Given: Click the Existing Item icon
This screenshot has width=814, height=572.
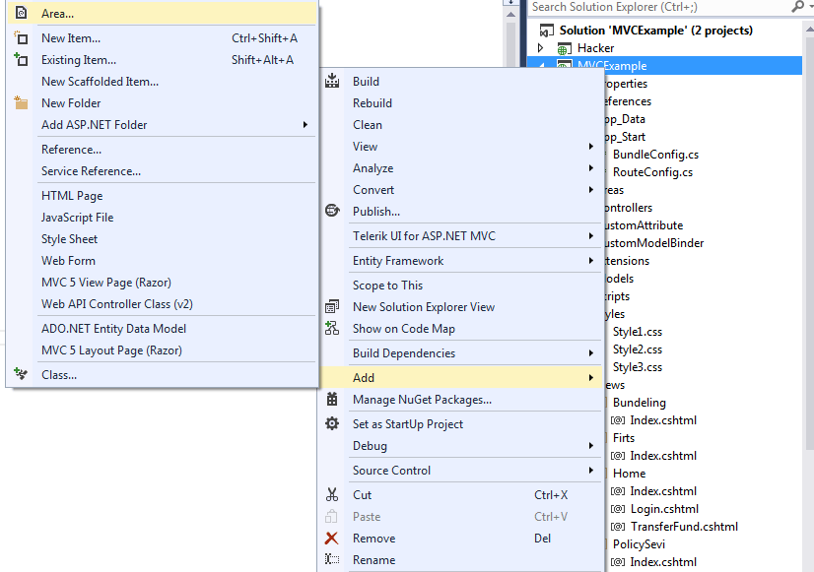Looking at the screenshot, I should click(x=21, y=60).
